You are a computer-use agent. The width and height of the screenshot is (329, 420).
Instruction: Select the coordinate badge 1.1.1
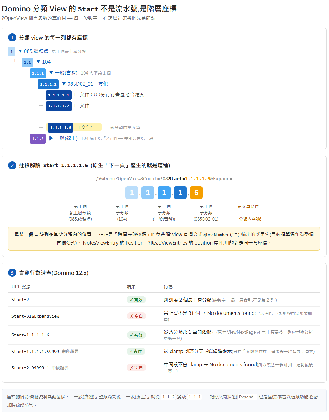tap(38, 73)
